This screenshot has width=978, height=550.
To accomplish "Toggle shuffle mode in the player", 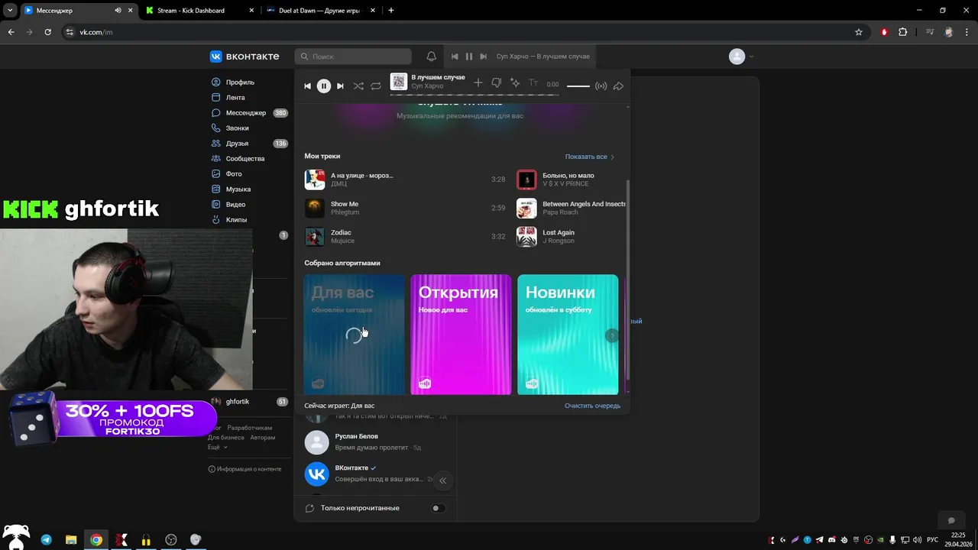I will (x=358, y=86).
